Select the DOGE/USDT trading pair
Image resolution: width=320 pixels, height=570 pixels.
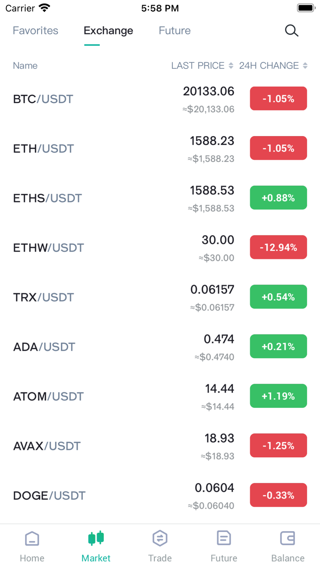(49, 495)
